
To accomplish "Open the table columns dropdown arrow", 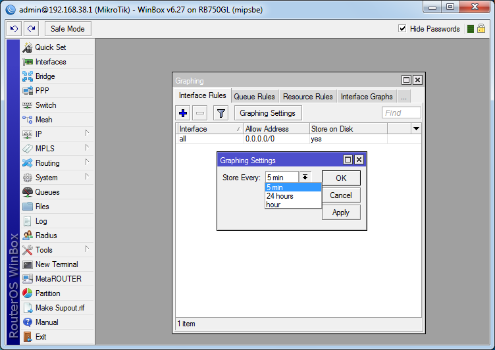I will point(416,128).
